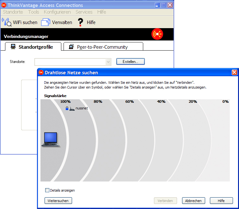Minimize the ThinkVantage Access Connections window
Viewport: 239px width, 209px height.
tap(157, 5)
